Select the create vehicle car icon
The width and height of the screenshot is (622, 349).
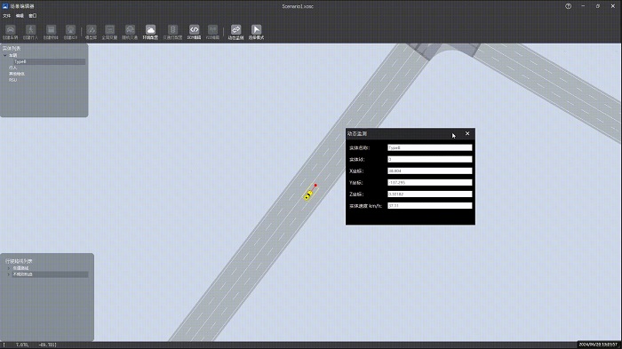[11, 32]
